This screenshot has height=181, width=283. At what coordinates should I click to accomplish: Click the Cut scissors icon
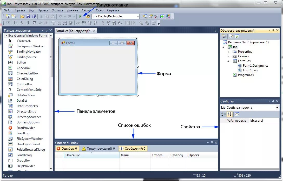(41, 16)
